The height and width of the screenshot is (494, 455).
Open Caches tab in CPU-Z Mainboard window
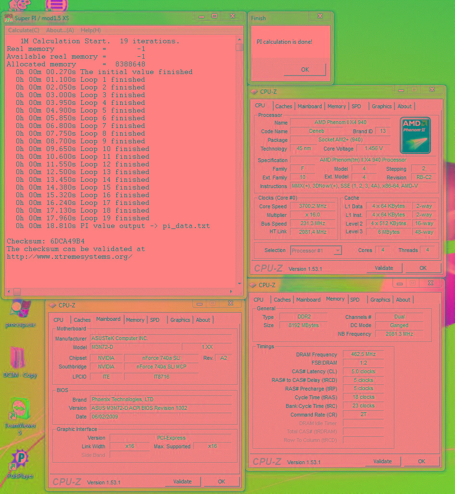pos(82,320)
